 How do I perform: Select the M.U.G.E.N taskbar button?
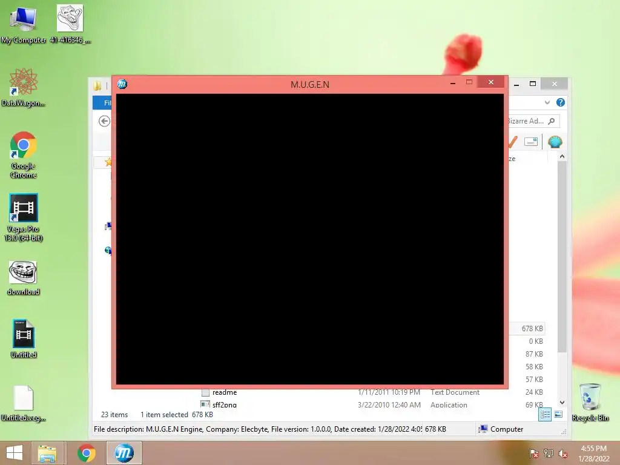click(x=124, y=453)
